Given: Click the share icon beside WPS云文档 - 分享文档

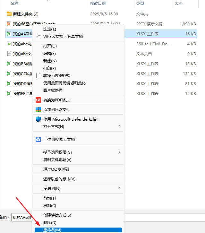Looking at the screenshot, I should click(38, 36).
